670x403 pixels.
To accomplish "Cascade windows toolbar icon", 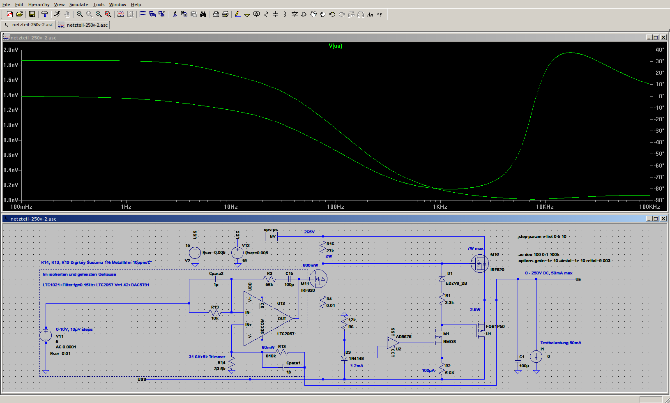I will [152, 14].
